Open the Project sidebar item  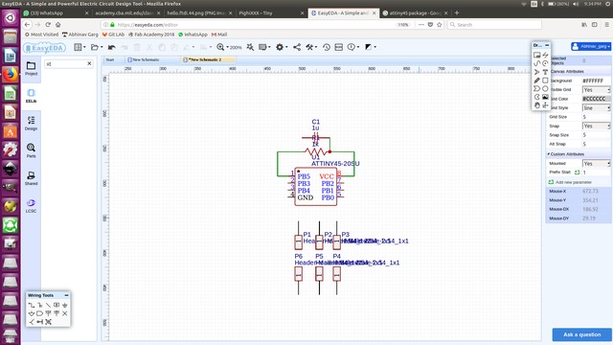31,68
